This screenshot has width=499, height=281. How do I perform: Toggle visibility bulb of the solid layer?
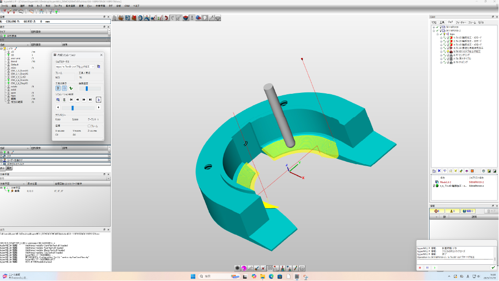pos(8,89)
